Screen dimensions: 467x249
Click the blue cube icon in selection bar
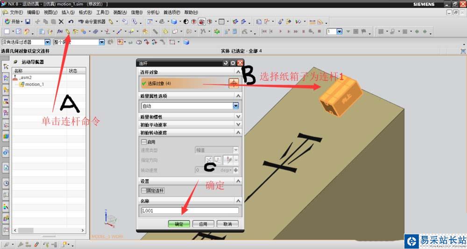pyautogui.click(x=186, y=42)
